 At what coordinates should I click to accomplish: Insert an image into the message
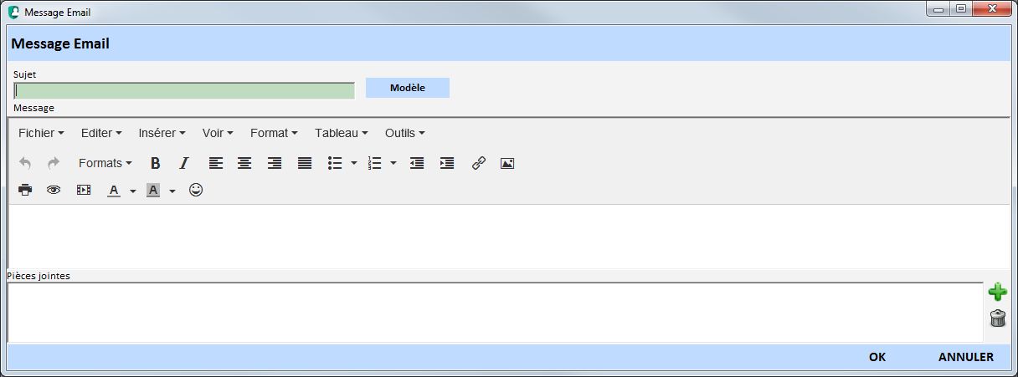pos(507,163)
